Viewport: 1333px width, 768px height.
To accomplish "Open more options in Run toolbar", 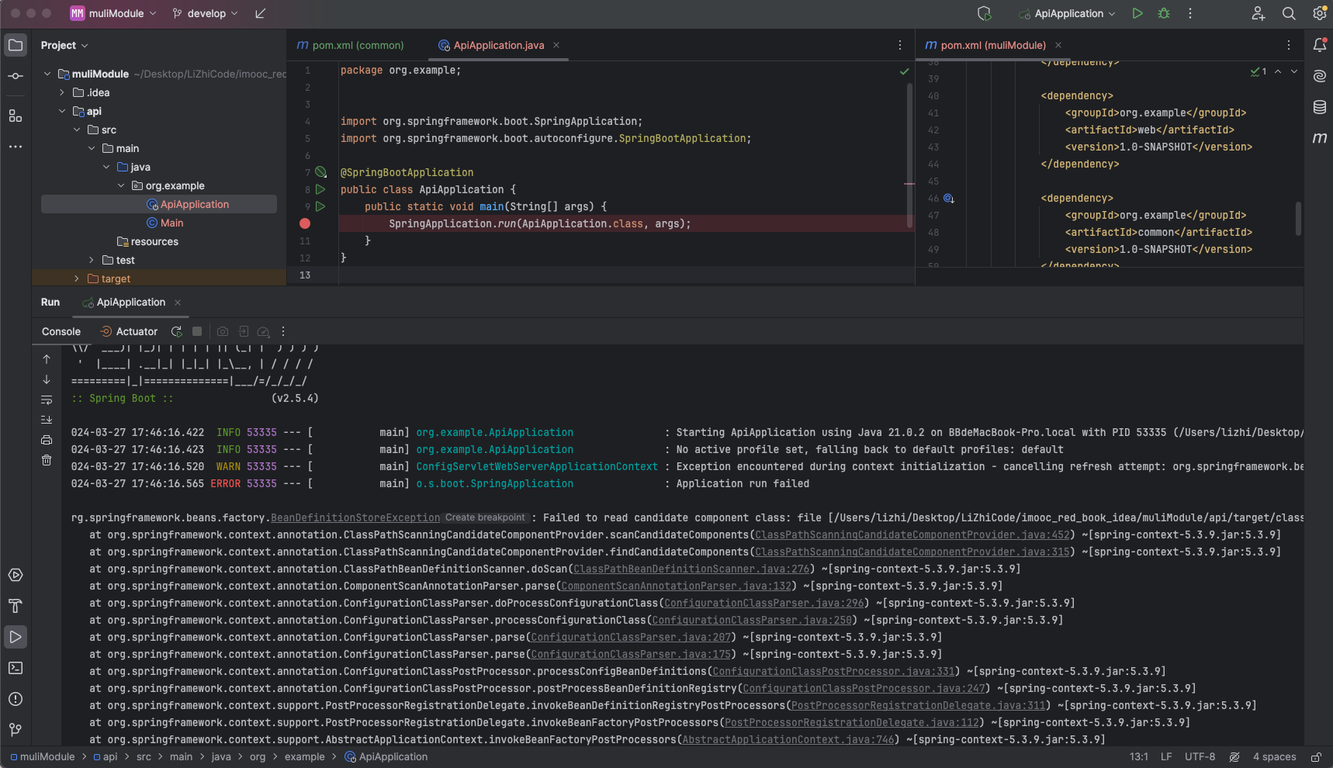I will click(283, 331).
